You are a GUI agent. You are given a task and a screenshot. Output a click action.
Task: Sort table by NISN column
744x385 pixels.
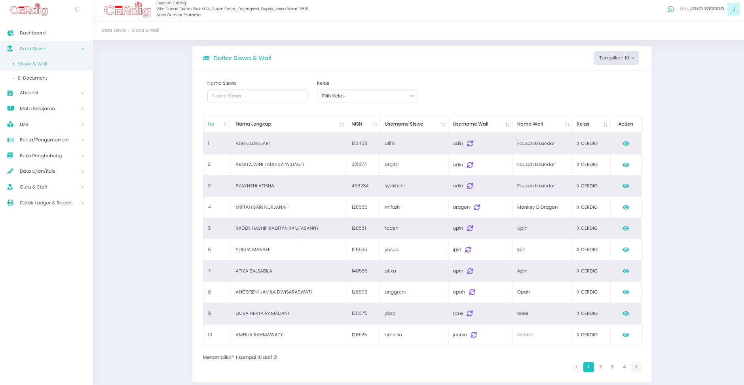pos(363,124)
